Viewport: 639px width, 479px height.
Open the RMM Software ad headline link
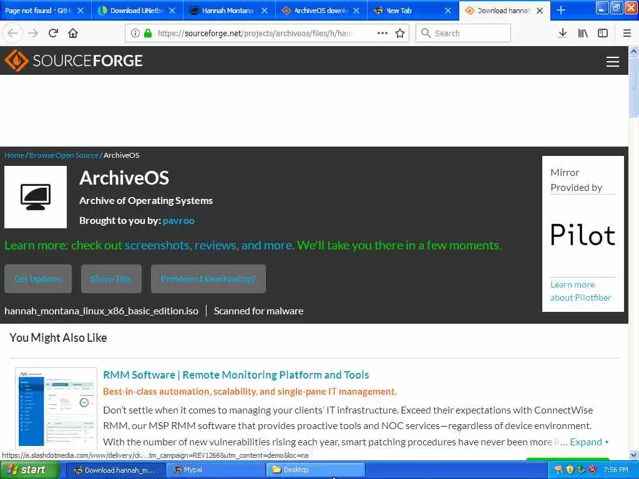click(x=236, y=375)
